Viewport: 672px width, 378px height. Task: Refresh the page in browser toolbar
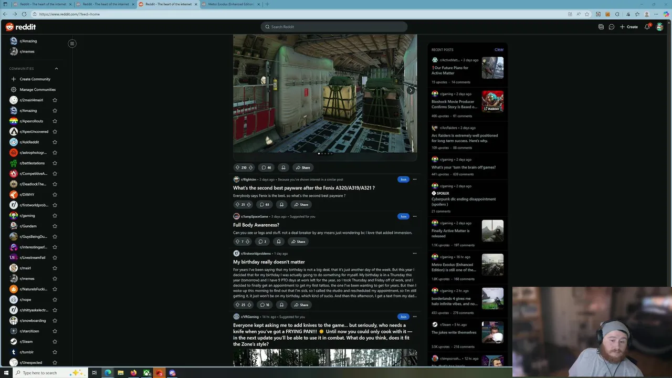coord(24,14)
